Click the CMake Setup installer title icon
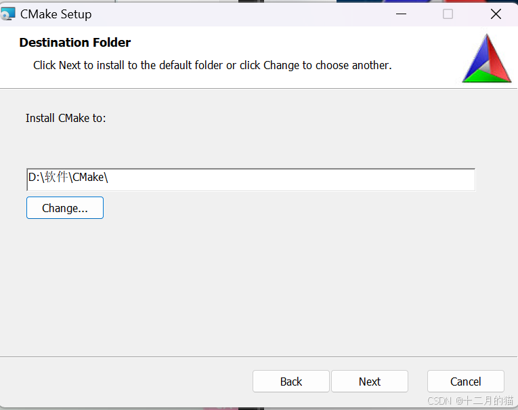Image resolution: width=518 pixels, height=410 pixels. pyautogui.click(x=7, y=14)
